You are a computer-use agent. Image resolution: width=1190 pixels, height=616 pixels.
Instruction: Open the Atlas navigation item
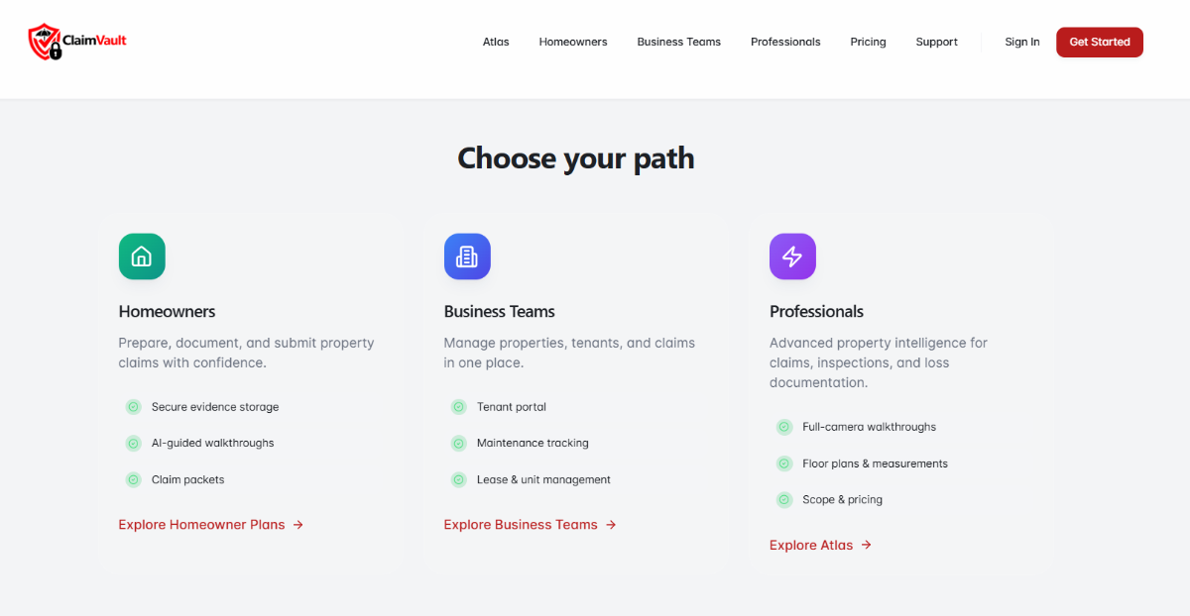pyautogui.click(x=496, y=42)
